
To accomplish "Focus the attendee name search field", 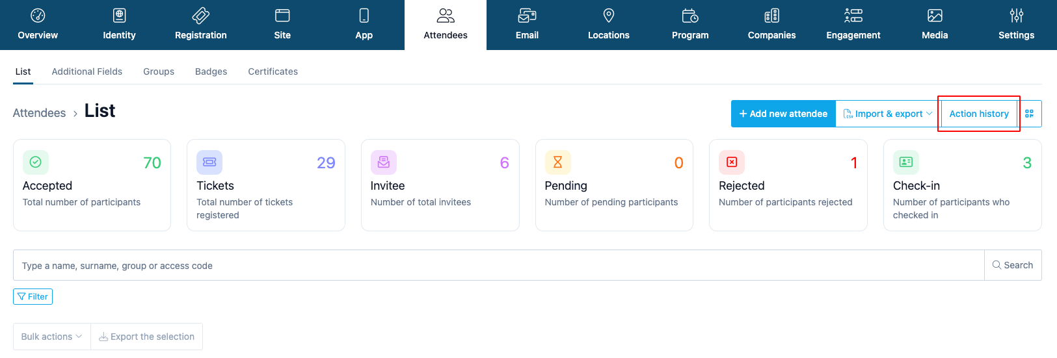I will click(x=499, y=265).
